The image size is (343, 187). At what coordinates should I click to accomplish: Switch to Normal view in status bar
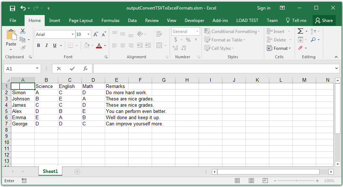(x=237, y=181)
